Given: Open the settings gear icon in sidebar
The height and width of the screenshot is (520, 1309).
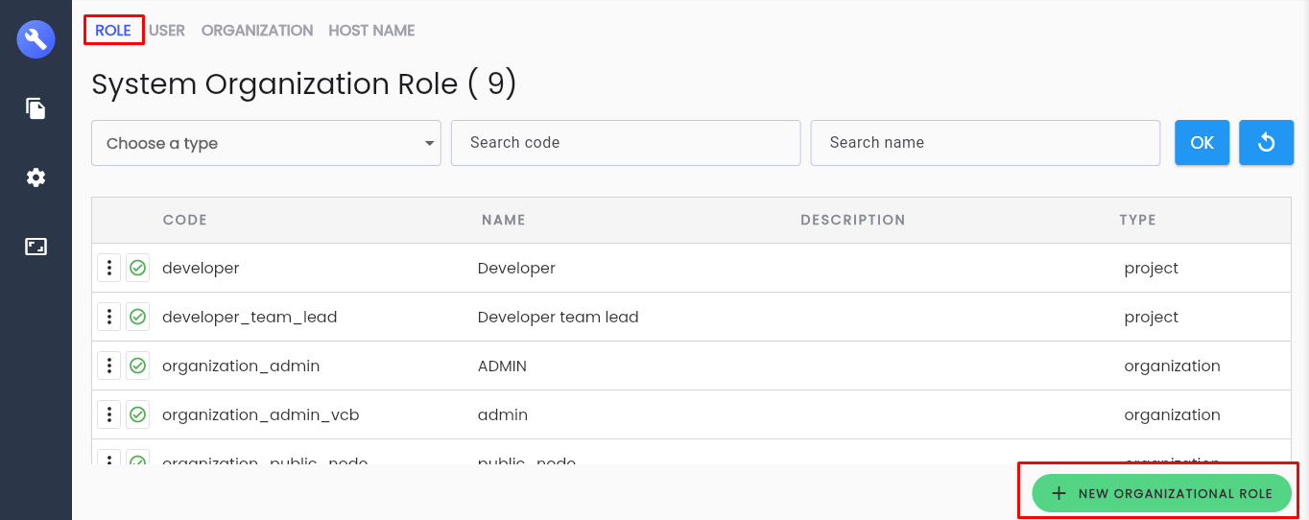Looking at the screenshot, I should pyautogui.click(x=36, y=177).
